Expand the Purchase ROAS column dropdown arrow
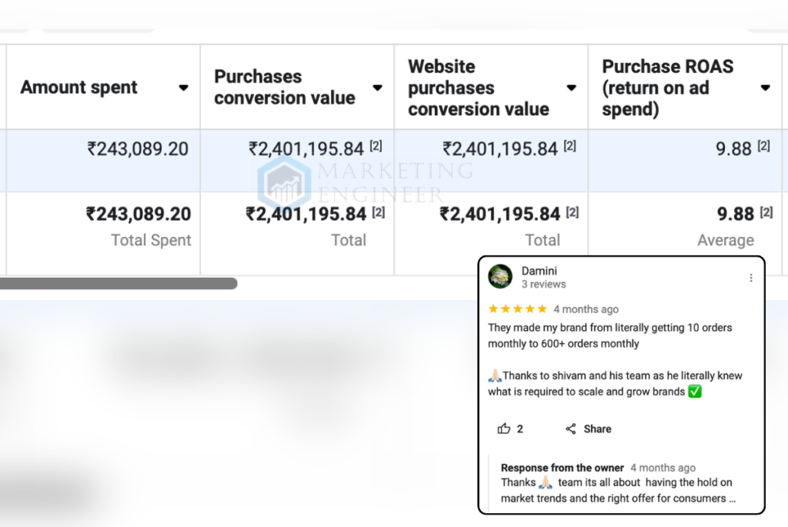The width and height of the screenshot is (788, 527). point(765,88)
